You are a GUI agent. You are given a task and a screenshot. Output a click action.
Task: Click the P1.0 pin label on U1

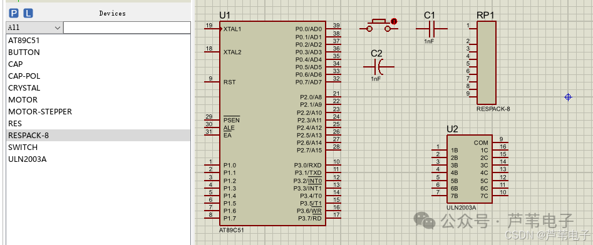tap(230, 165)
